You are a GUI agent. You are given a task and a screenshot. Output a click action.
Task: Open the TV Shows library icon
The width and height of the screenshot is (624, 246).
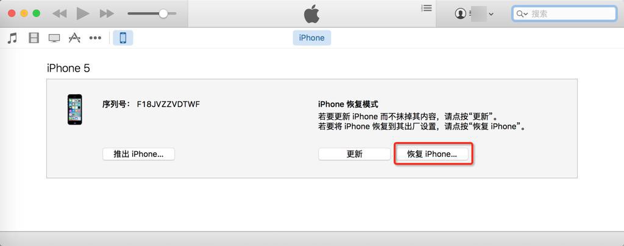(x=54, y=38)
